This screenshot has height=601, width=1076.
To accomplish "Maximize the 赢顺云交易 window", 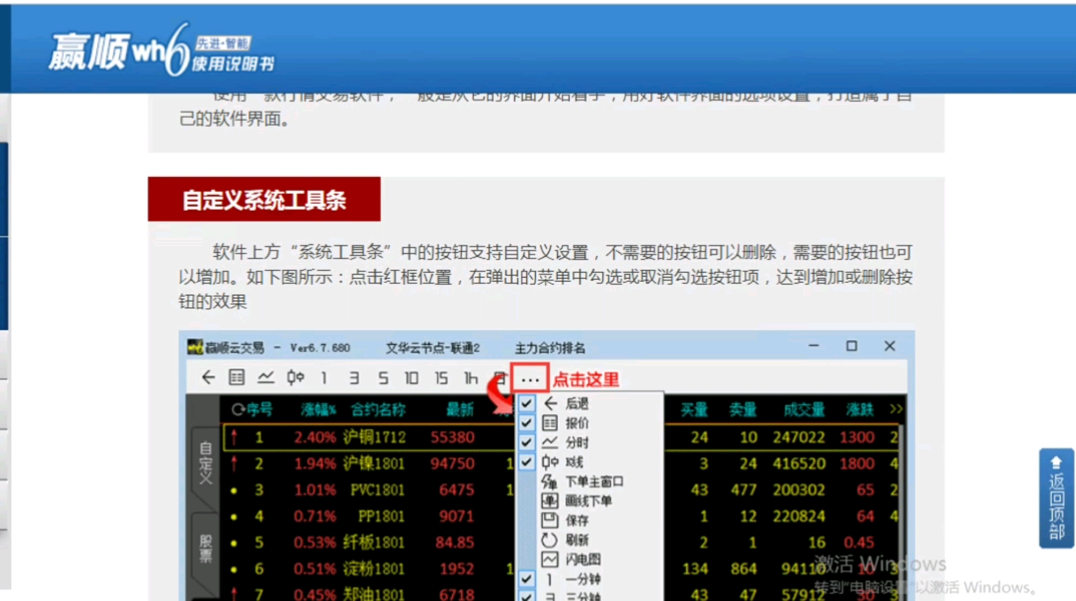I will (852, 346).
